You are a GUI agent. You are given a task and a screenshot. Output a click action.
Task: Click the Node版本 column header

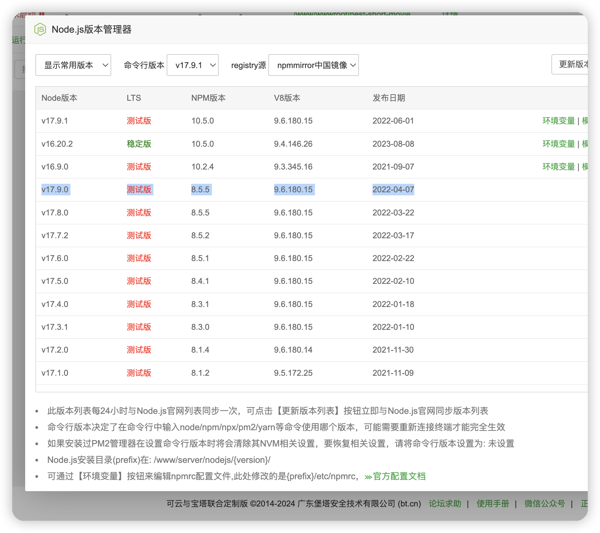(x=59, y=98)
